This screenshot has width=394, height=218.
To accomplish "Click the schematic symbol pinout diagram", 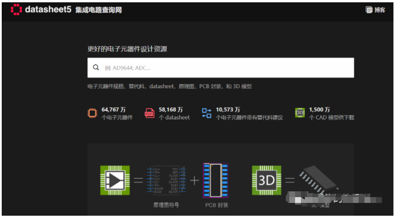I will (x=166, y=180).
